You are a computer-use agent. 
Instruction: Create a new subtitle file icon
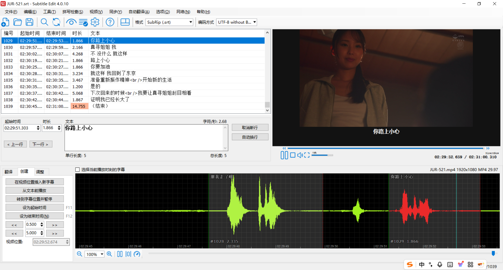(x=5, y=22)
